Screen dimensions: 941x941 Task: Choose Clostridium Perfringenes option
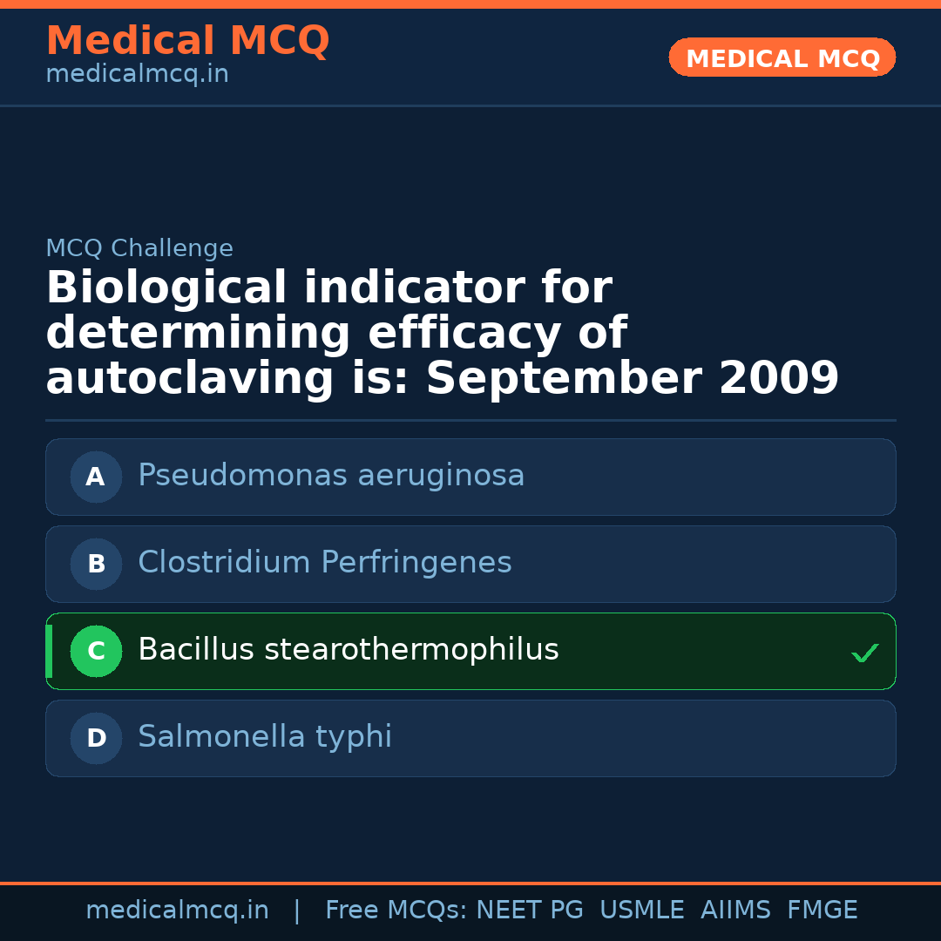pos(324,563)
